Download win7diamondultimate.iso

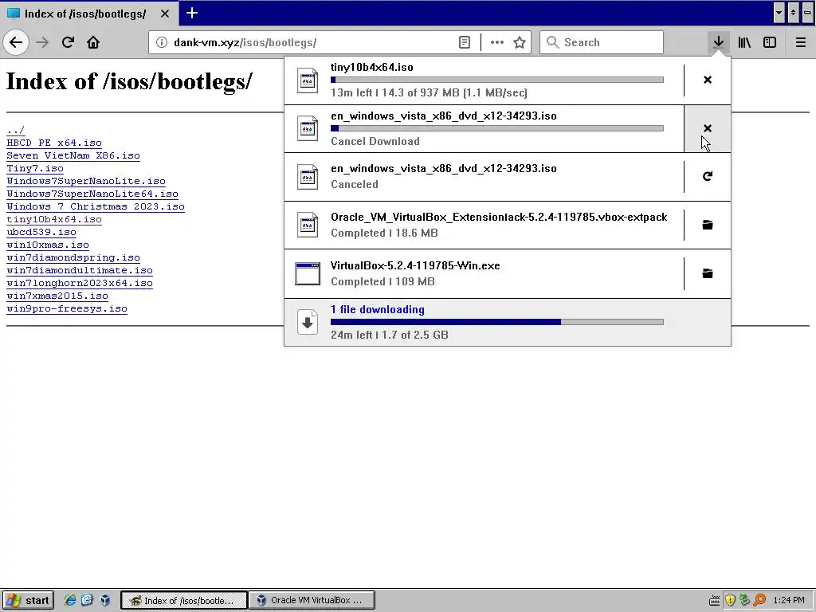pos(80,270)
